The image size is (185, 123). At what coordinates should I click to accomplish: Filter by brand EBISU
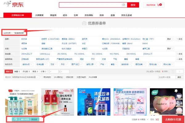pos(68,39)
